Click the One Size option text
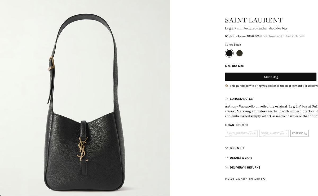The image size is (318, 196). (238, 66)
